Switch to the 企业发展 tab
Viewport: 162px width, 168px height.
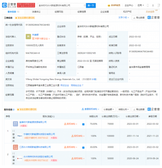coord(104,12)
